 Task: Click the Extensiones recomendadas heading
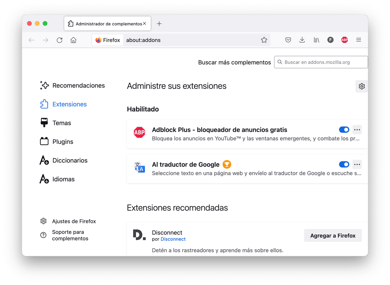(x=177, y=208)
